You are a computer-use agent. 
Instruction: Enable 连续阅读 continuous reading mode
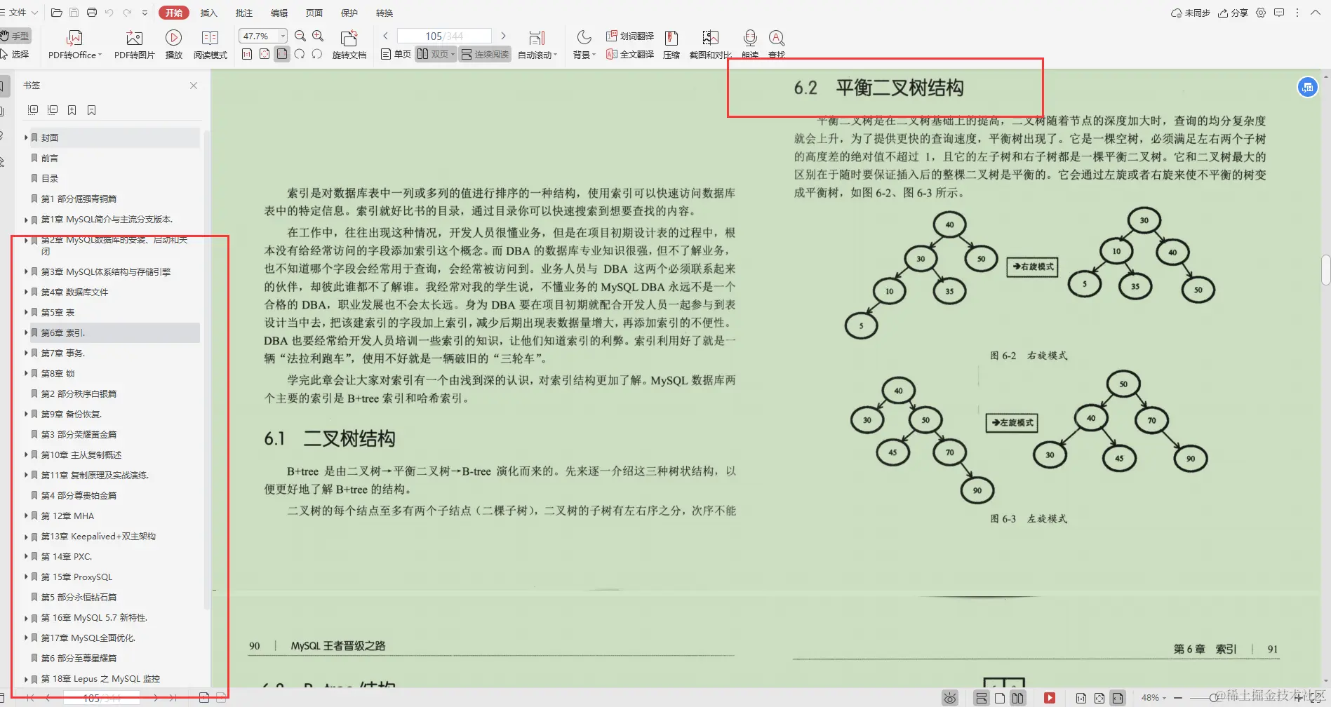pyautogui.click(x=484, y=53)
